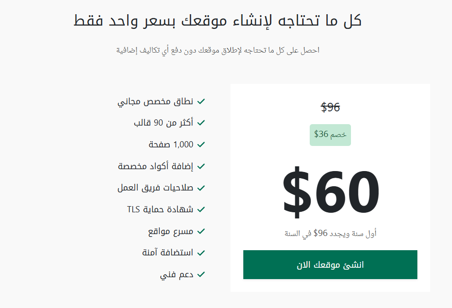Viewport: 452px width, 308px height.
Task: Click checkmark beside '1,000 صفحة'
Action: click(x=201, y=145)
